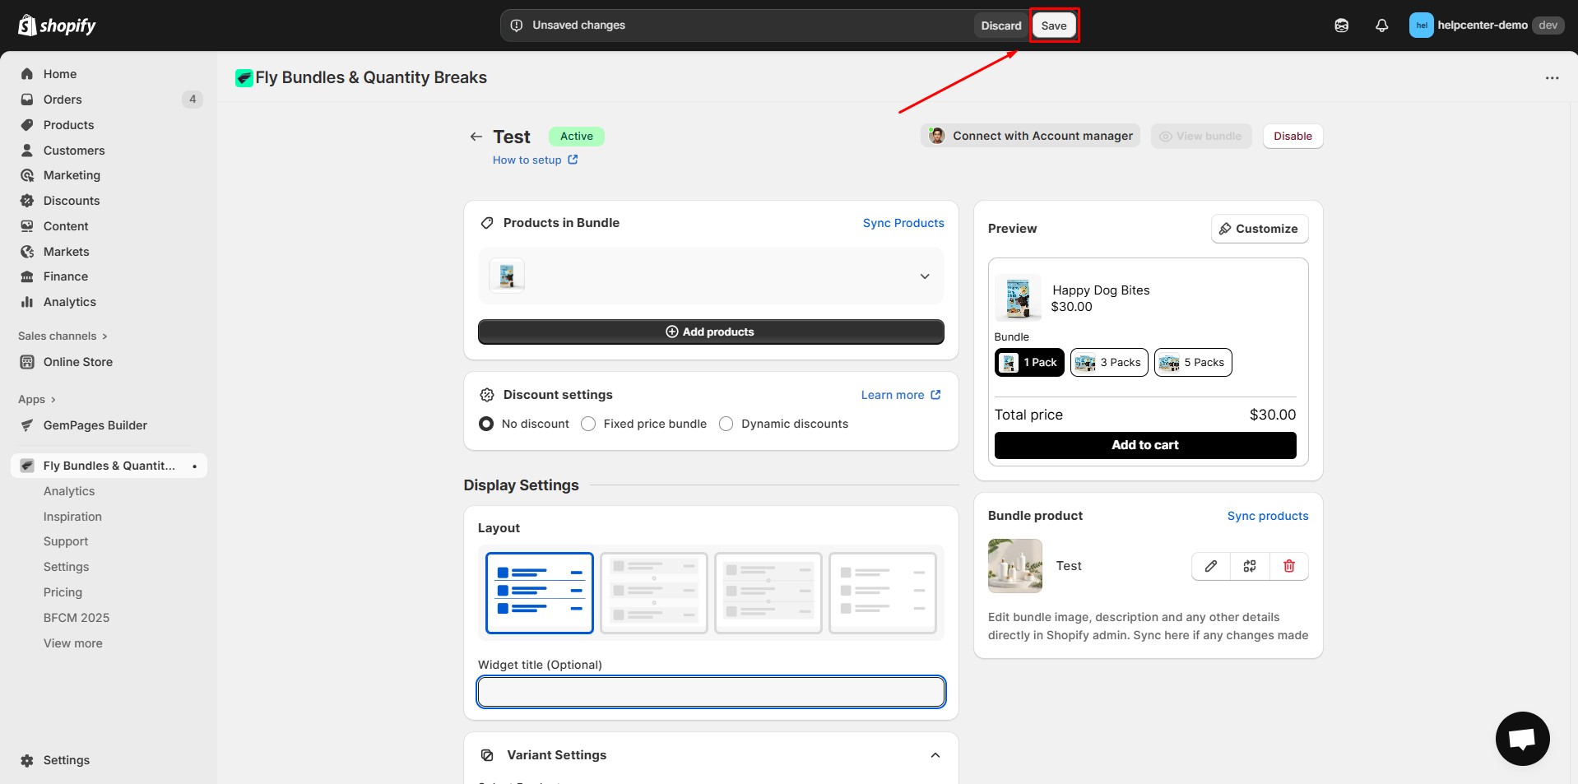Go to Pricing under Fly Bundles
This screenshot has height=784, width=1578.
(63, 592)
